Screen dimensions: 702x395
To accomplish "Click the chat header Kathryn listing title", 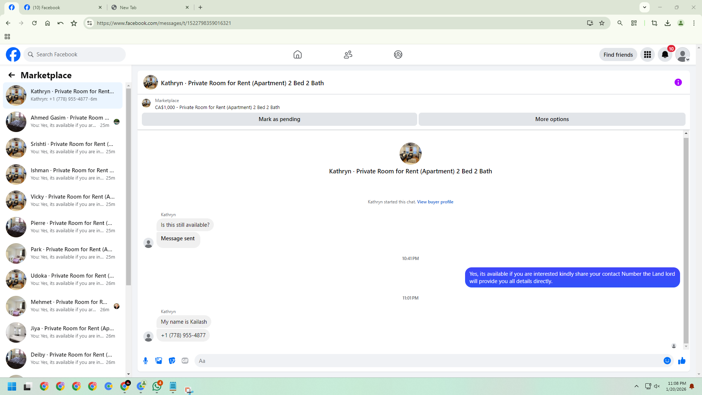I will click(x=242, y=83).
